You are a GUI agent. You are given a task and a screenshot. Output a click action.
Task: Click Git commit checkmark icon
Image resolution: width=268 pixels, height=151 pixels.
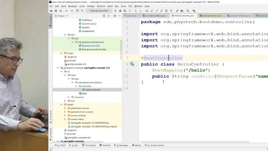click(x=157, y=11)
